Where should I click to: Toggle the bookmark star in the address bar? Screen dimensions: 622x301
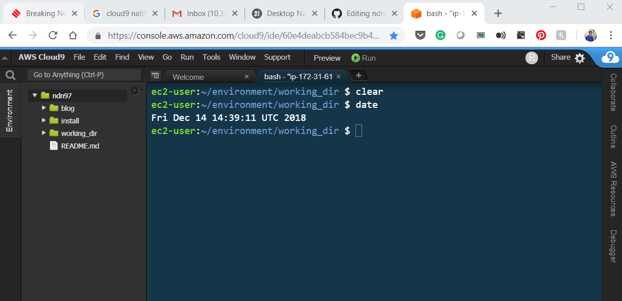pos(394,36)
